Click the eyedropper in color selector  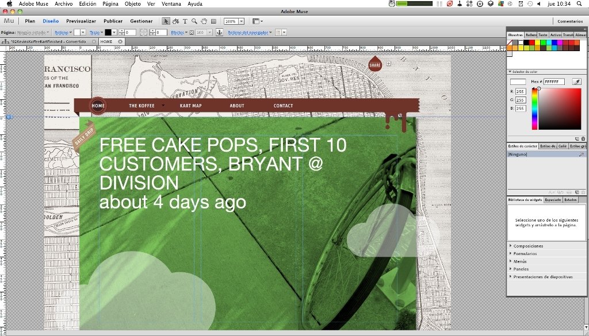576,82
